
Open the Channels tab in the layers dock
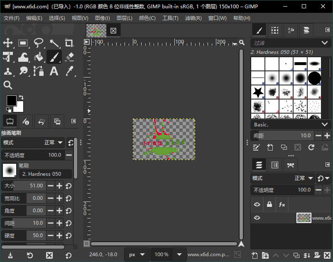[x=274, y=165]
